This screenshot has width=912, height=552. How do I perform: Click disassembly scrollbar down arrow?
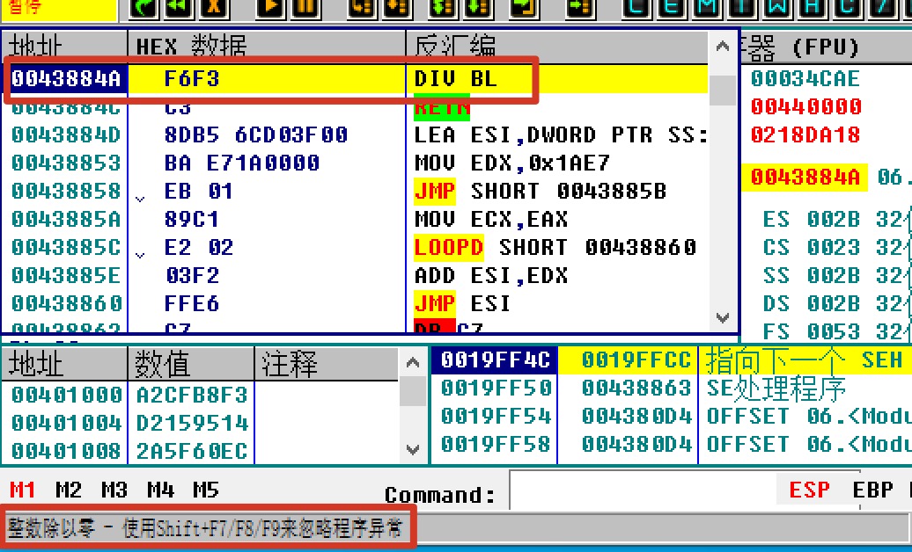click(723, 318)
